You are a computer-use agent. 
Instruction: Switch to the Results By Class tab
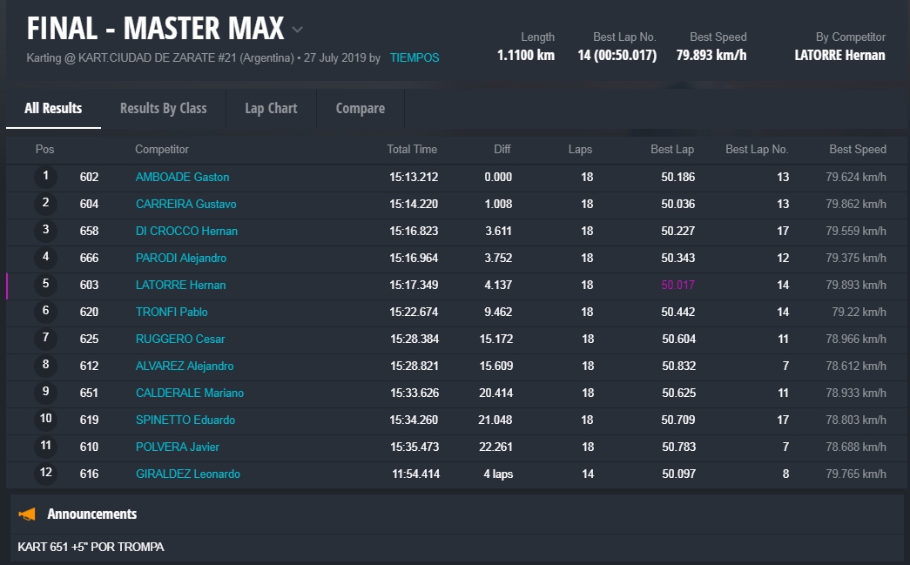tap(163, 108)
